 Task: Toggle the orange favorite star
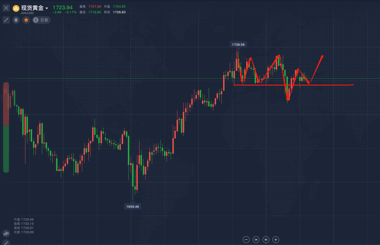(26, 20)
